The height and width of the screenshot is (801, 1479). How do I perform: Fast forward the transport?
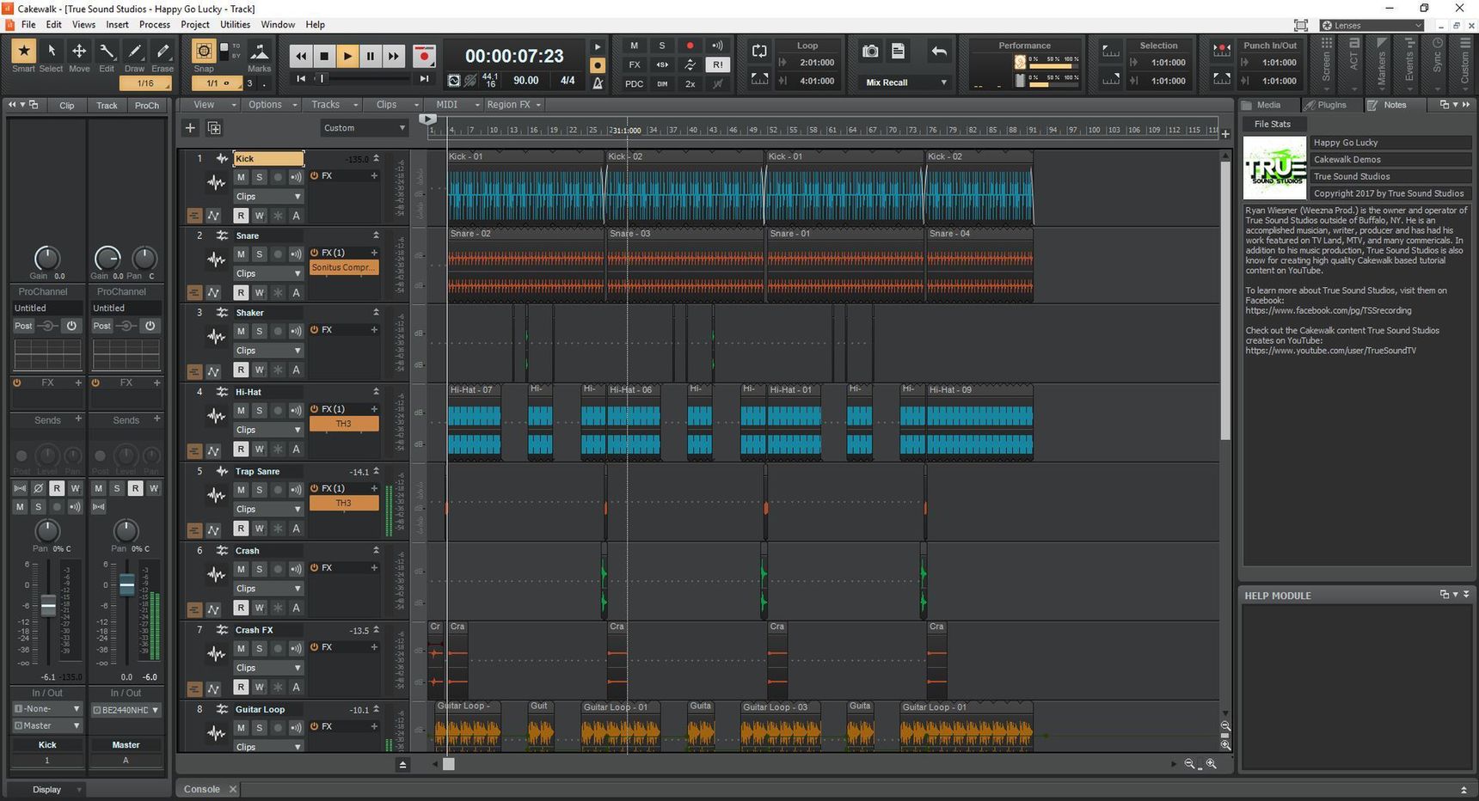point(394,57)
